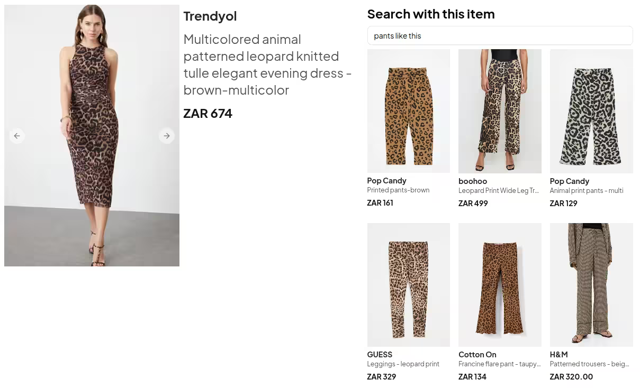Click the ZAR 499 price under boohoo trousers
Viewport: 640px width, 388px height.
coord(473,203)
